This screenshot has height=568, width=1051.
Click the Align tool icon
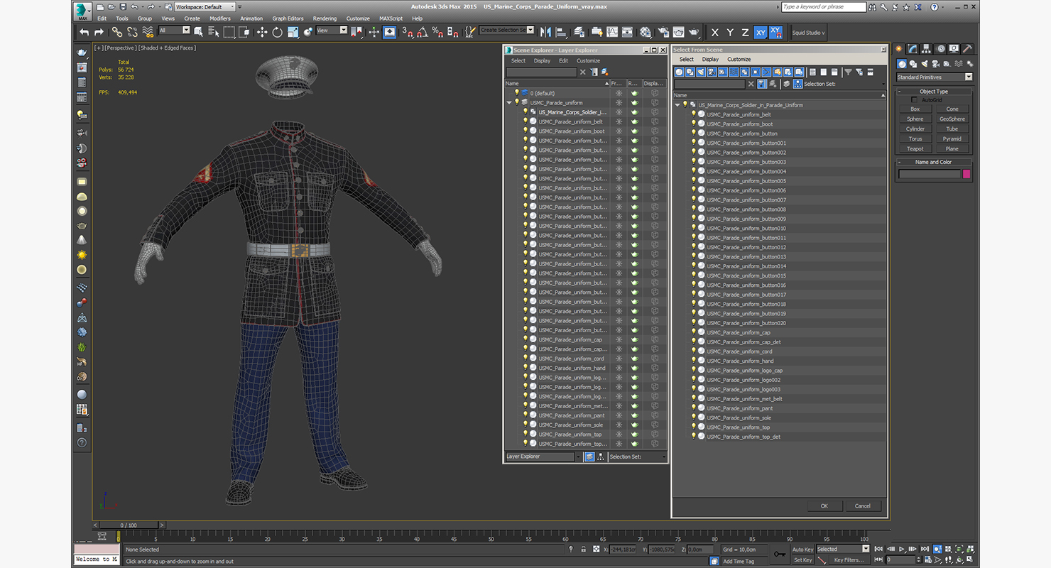click(x=561, y=32)
